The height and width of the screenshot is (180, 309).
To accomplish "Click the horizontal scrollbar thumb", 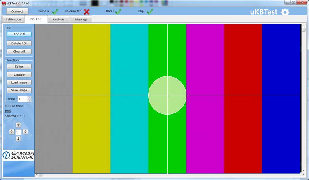I will click(x=40, y=175).
